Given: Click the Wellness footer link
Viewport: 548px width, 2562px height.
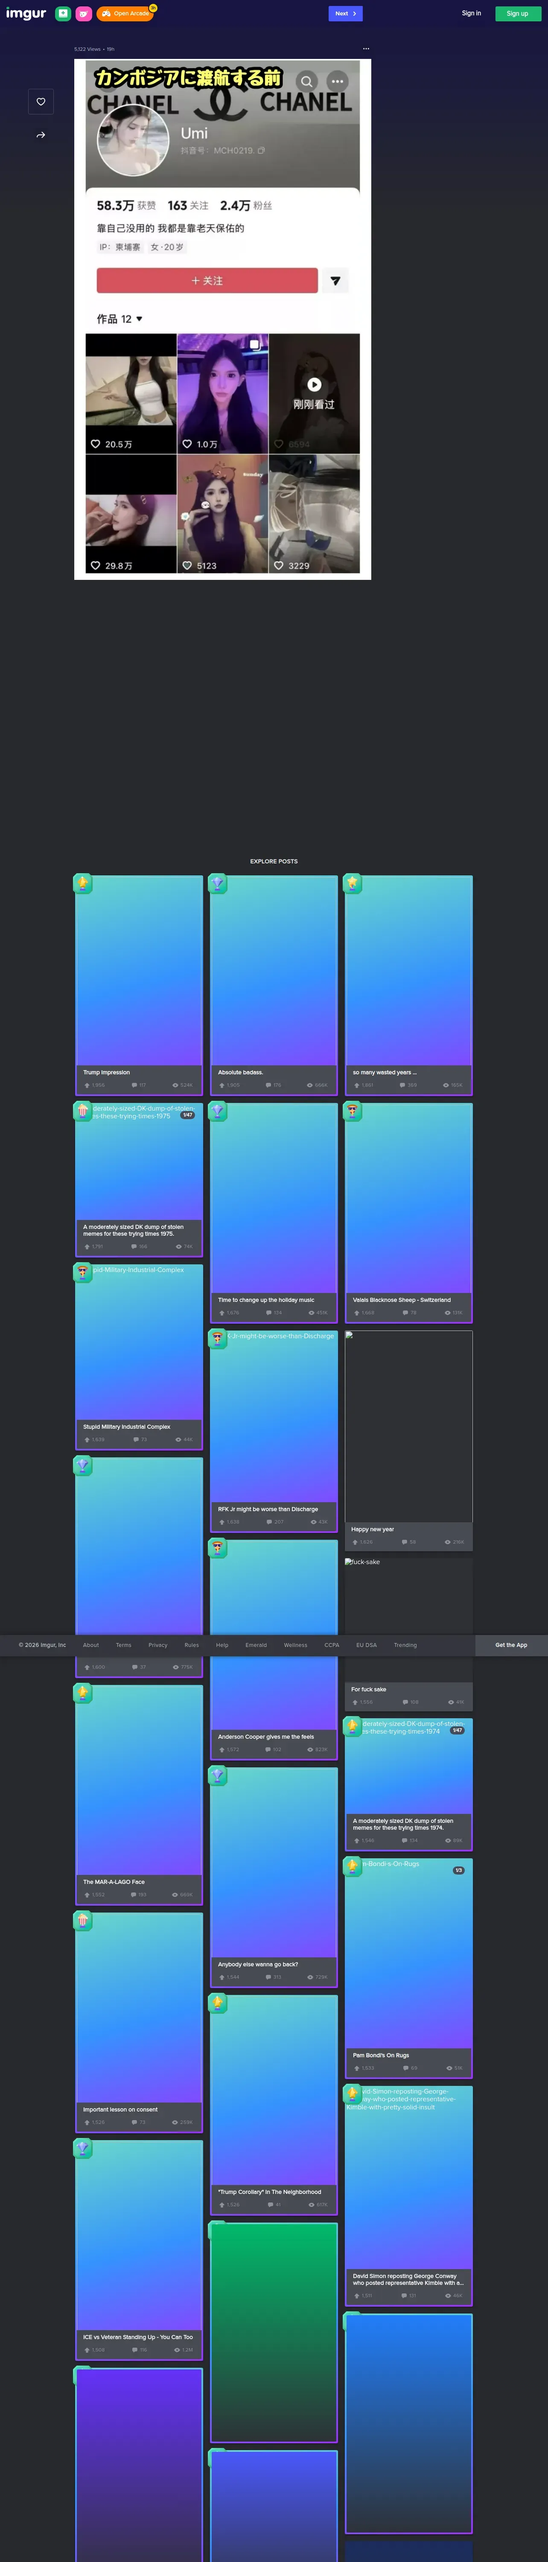Looking at the screenshot, I should pyautogui.click(x=295, y=1645).
